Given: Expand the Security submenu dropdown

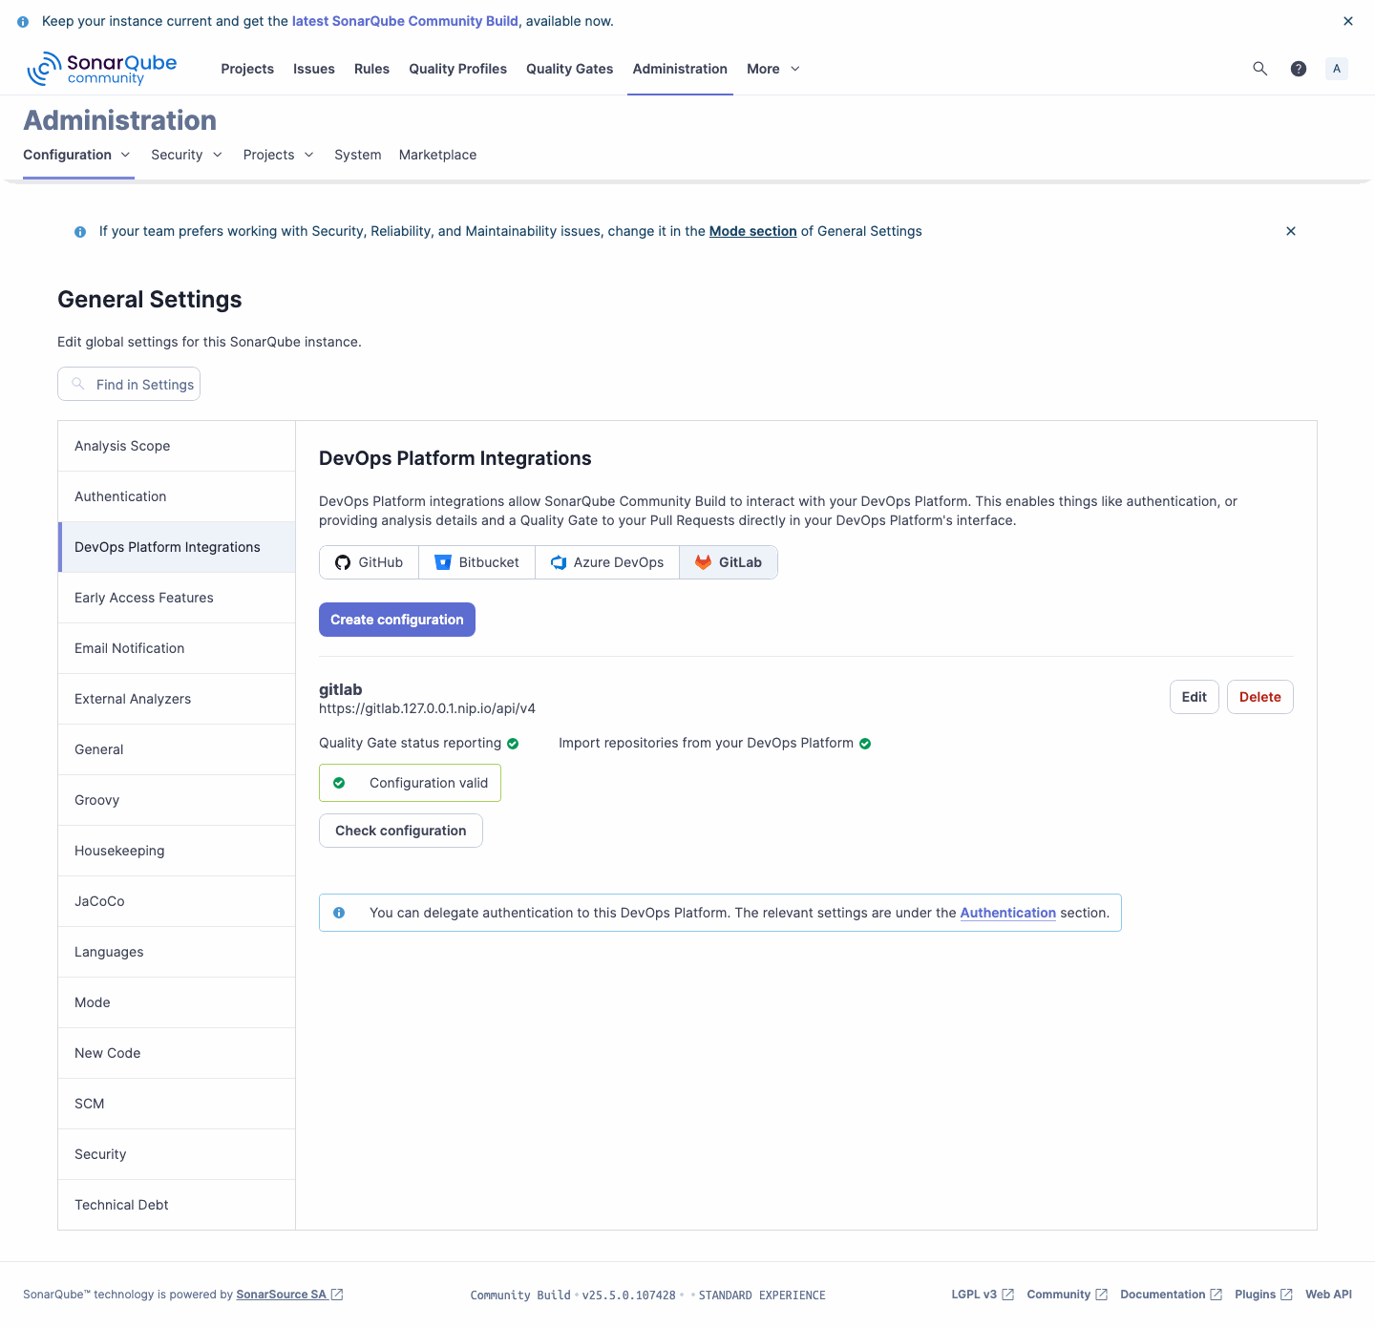Looking at the screenshot, I should pos(187,155).
